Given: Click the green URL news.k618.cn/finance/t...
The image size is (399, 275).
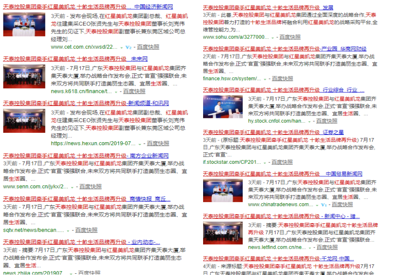Looking at the screenshot, I should click(x=81, y=91).
